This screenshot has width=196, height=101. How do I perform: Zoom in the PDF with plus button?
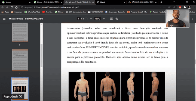click(x=104, y=19)
